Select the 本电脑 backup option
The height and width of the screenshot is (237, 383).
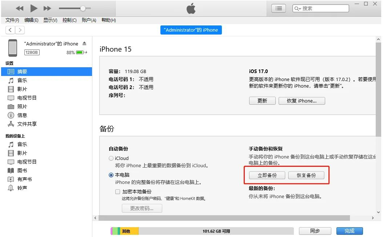111,175
